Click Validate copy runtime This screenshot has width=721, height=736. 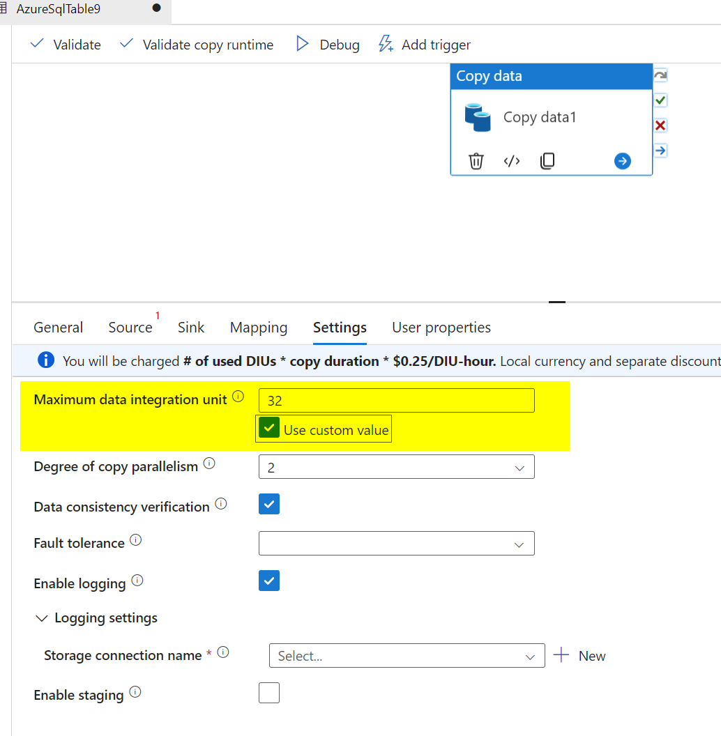pyautogui.click(x=195, y=44)
